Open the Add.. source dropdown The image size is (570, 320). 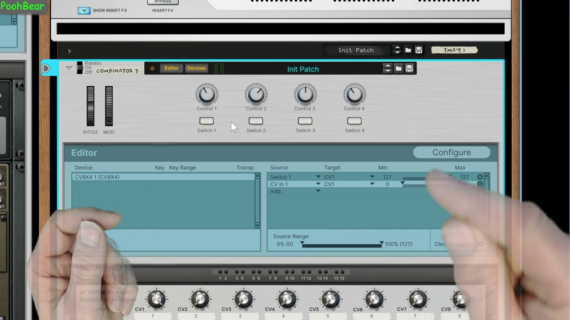pyautogui.click(x=318, y=191)
